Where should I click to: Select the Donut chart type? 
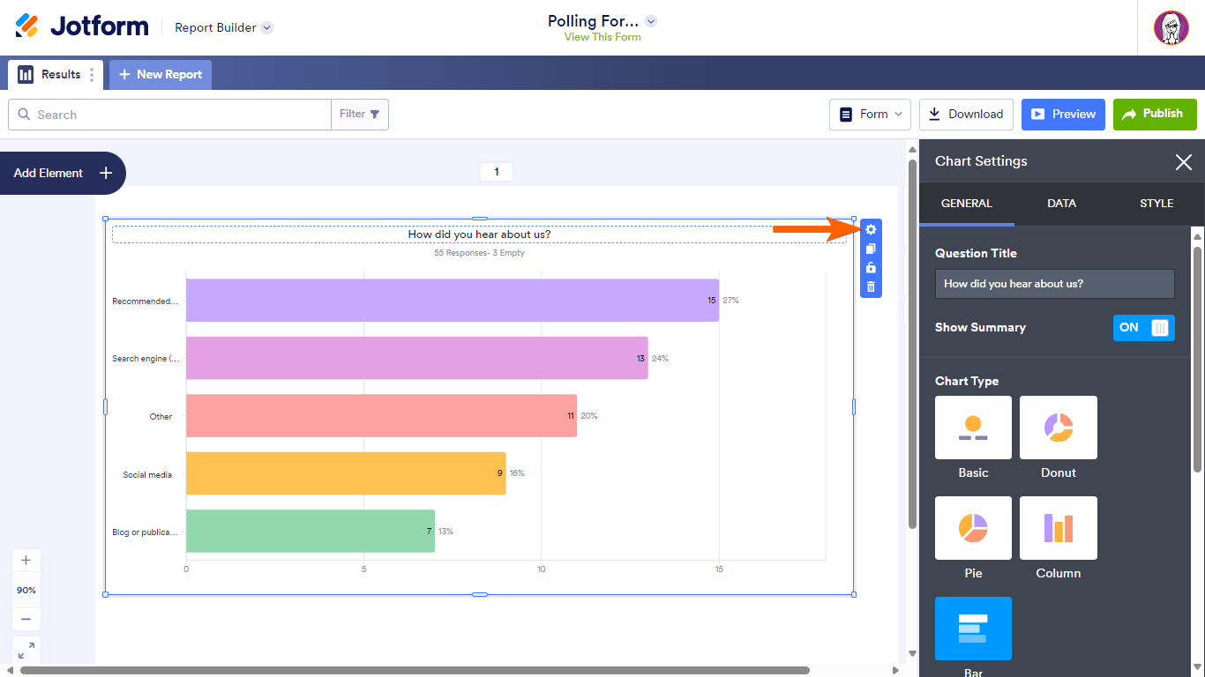(1059, 428)
